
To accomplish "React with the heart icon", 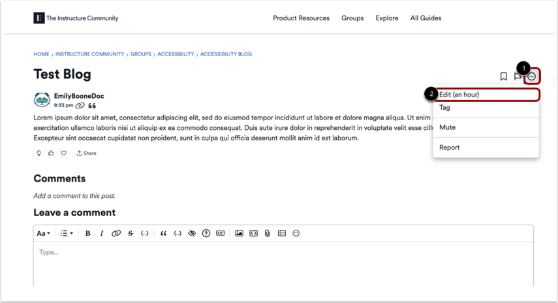I will 64,153.
